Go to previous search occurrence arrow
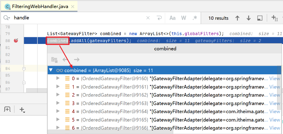Image resolution: width=283 pixels, height=134 pixels. tap(237, 18)
